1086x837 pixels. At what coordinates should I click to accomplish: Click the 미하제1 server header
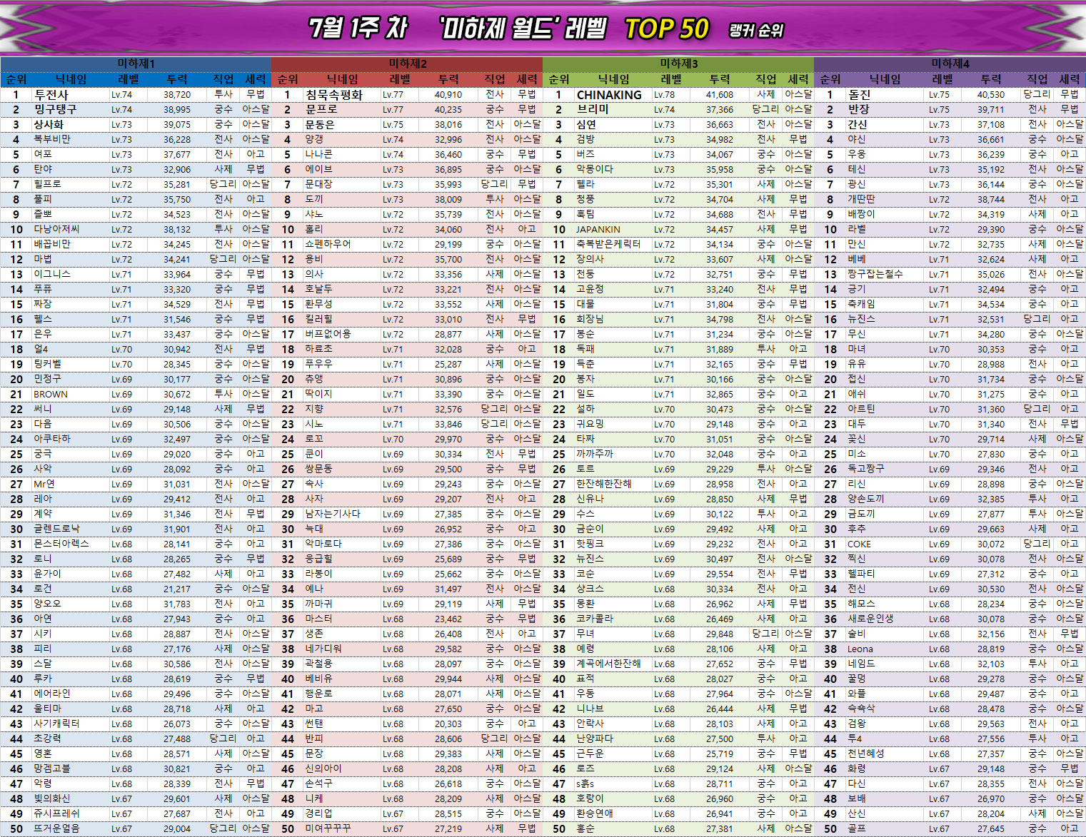coord(136,64)
